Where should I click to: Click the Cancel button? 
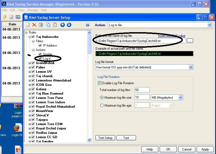point(187,149)
